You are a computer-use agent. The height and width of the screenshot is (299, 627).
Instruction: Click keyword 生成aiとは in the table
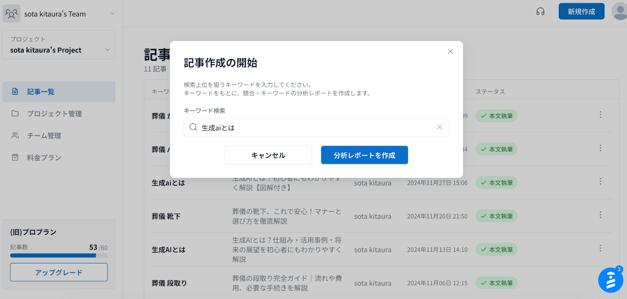(169, 183)
